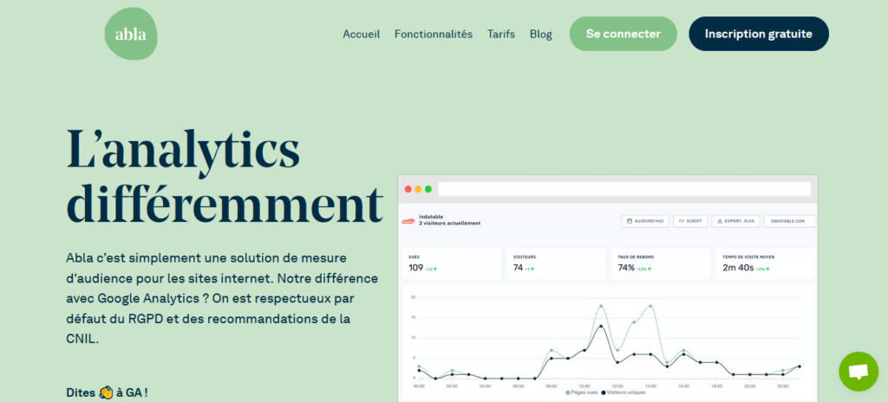Open the chat widget bubble
This screenshot has height=402, width=888.
coord(859,372)
